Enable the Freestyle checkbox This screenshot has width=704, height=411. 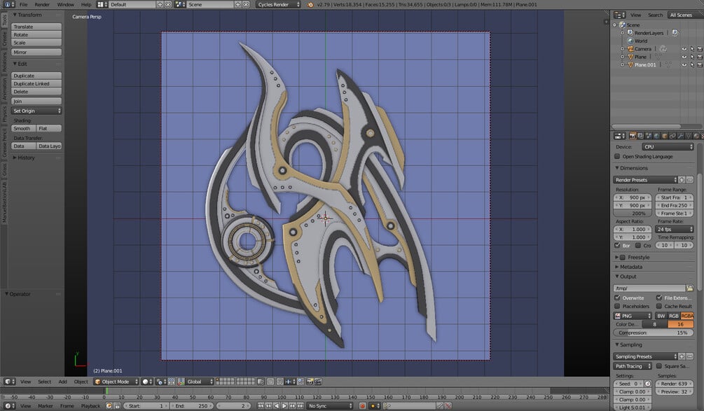click(623, 258)
